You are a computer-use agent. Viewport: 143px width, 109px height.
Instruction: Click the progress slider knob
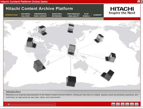click(9, 104)
